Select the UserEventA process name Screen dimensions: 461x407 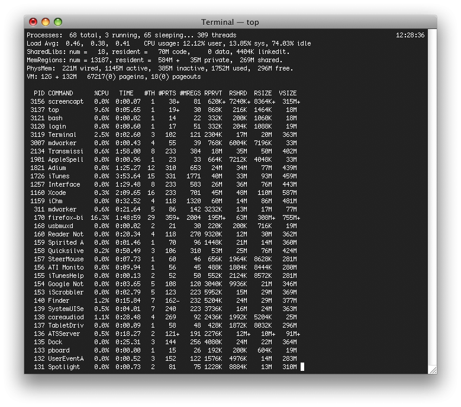(x=66, y=358)
